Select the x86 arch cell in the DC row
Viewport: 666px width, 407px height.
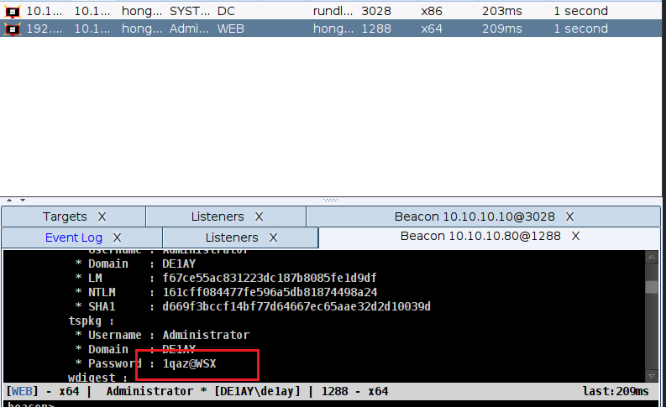click(432, 11)
